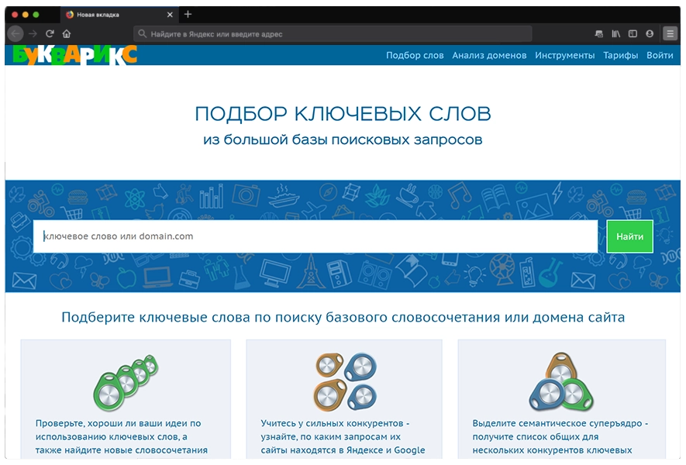
Task: Click the orange and blue key fobs icon
Action: (346, 381)
